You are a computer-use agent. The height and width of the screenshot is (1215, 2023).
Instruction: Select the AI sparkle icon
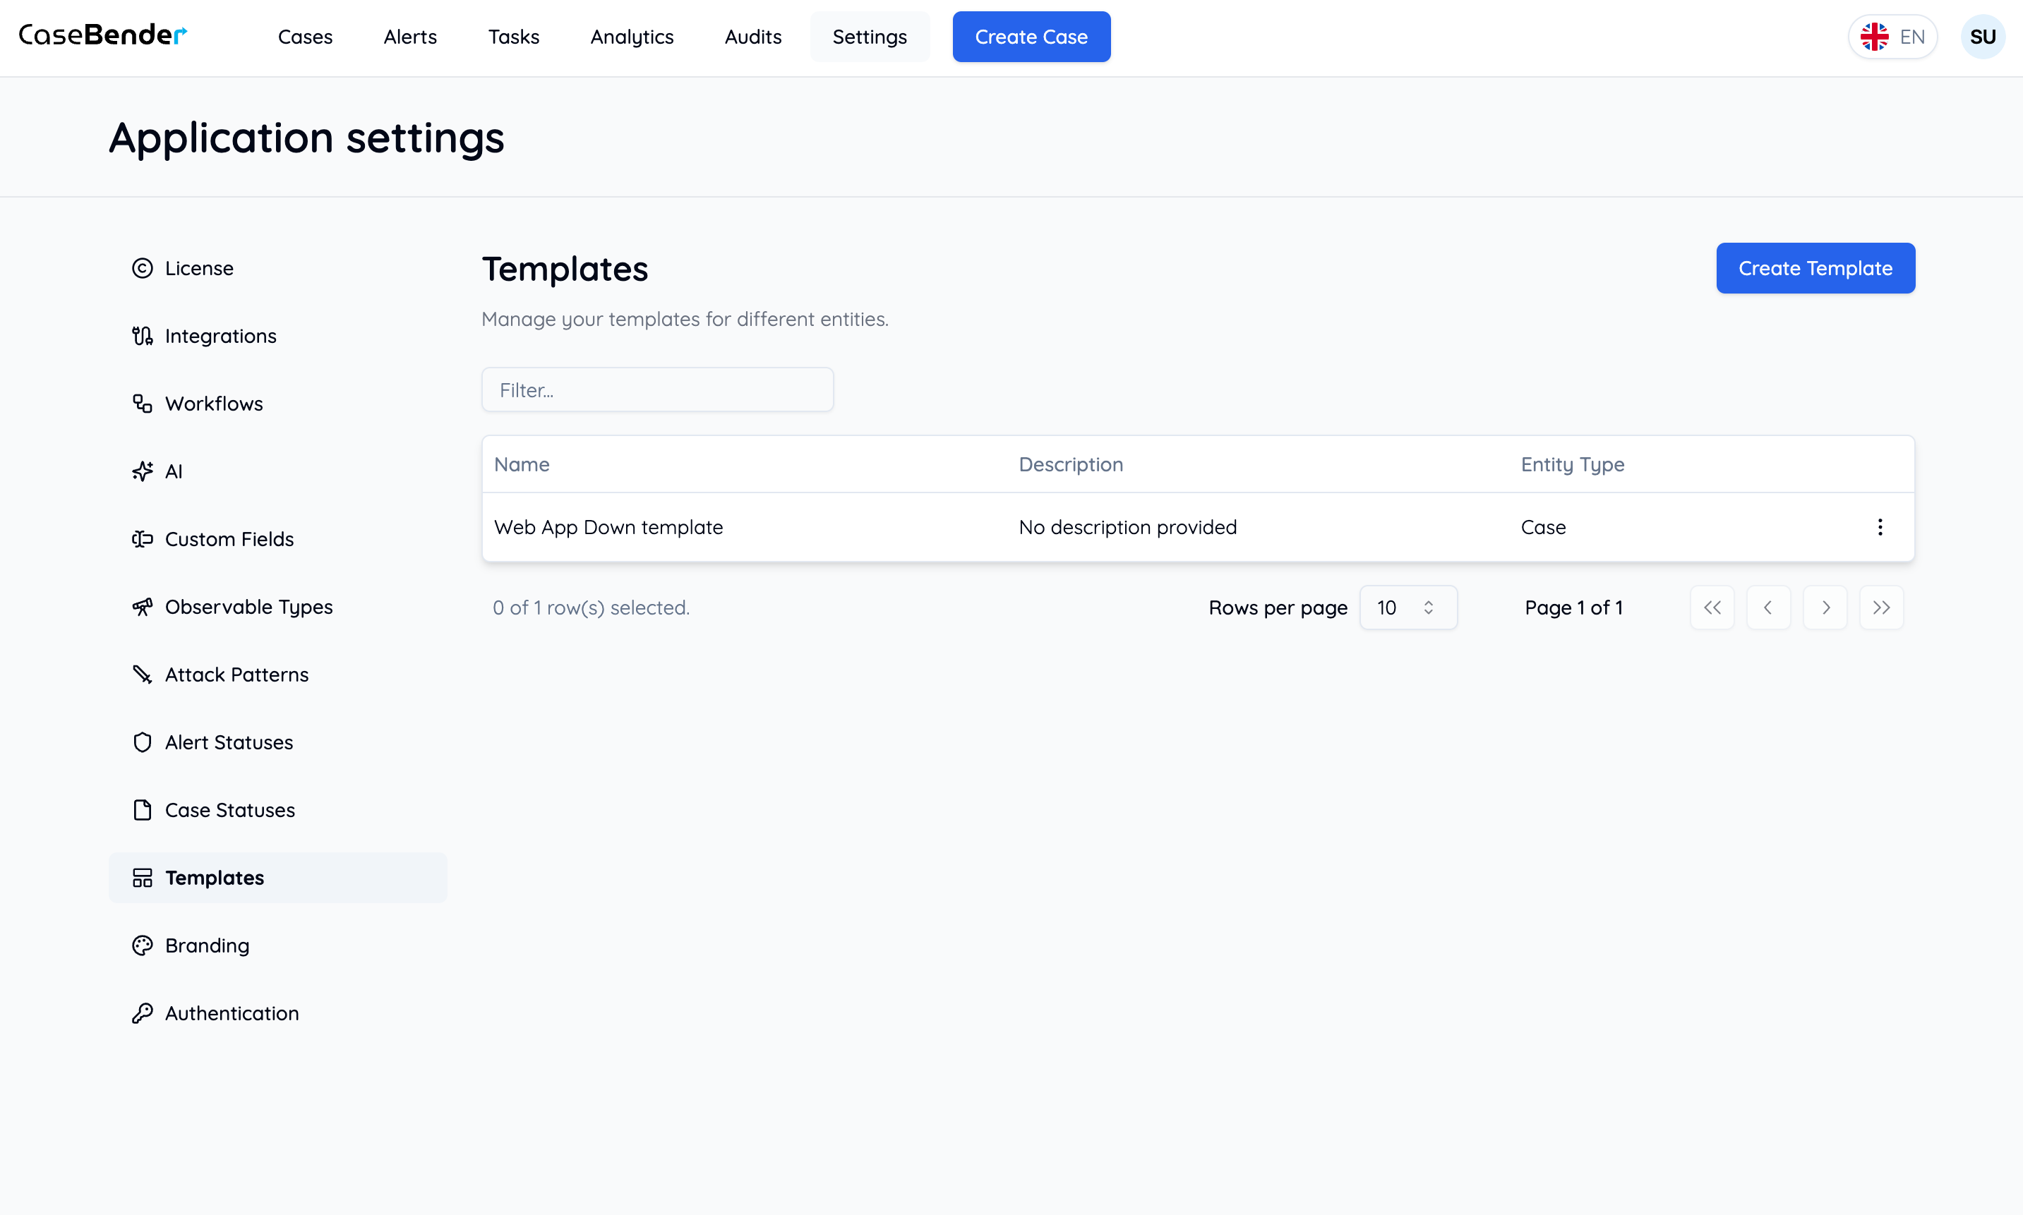(143, 471)
